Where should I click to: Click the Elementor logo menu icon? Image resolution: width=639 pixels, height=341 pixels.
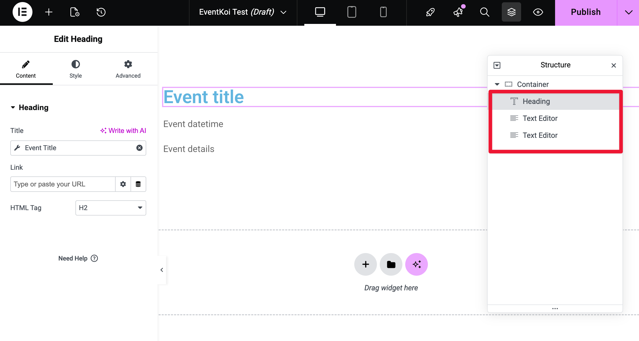22,12
